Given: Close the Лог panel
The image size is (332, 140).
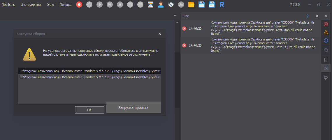Looking at the screenshot, I should (326, 16).
